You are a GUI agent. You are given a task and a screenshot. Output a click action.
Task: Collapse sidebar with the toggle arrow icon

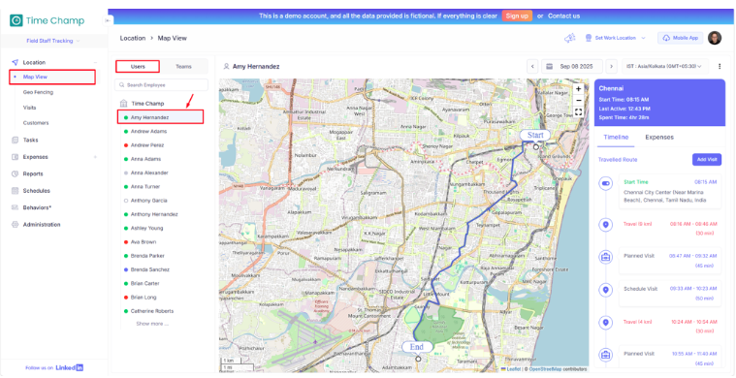tap(108, 20)
